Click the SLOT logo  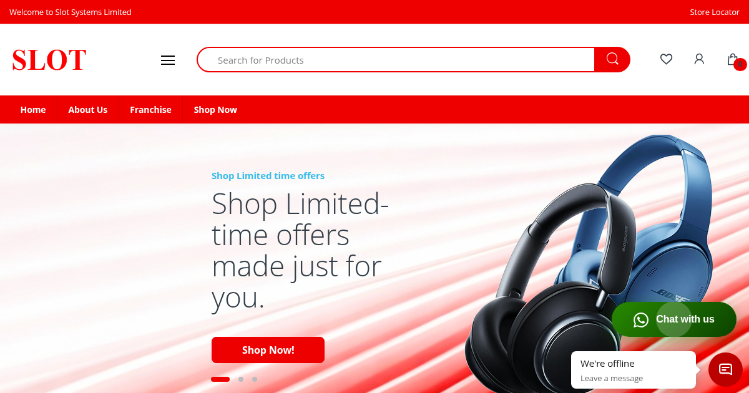tap(49, 61)
